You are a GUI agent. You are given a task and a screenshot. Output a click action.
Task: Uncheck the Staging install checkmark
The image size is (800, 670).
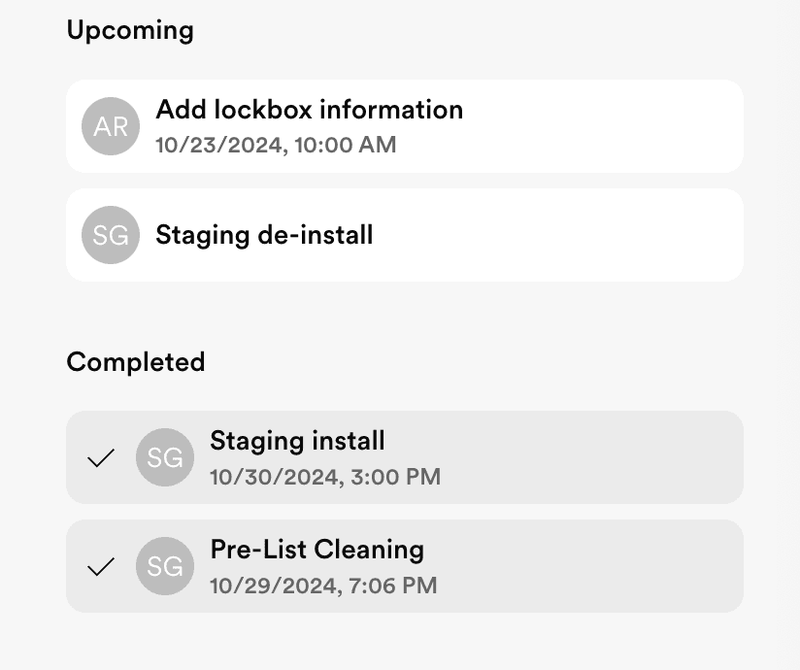[101, 458]
